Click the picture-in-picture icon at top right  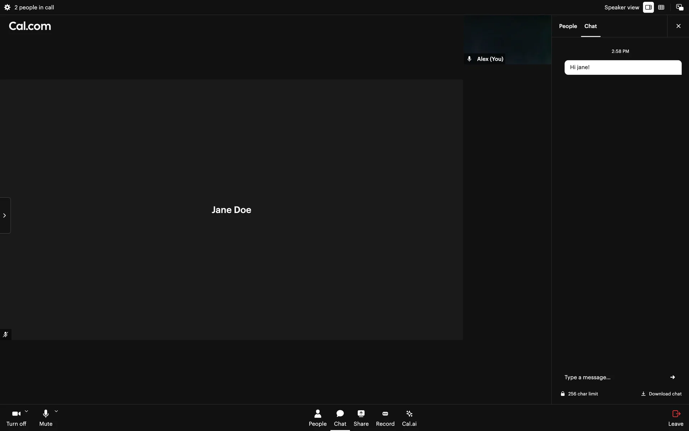[679, 7]
